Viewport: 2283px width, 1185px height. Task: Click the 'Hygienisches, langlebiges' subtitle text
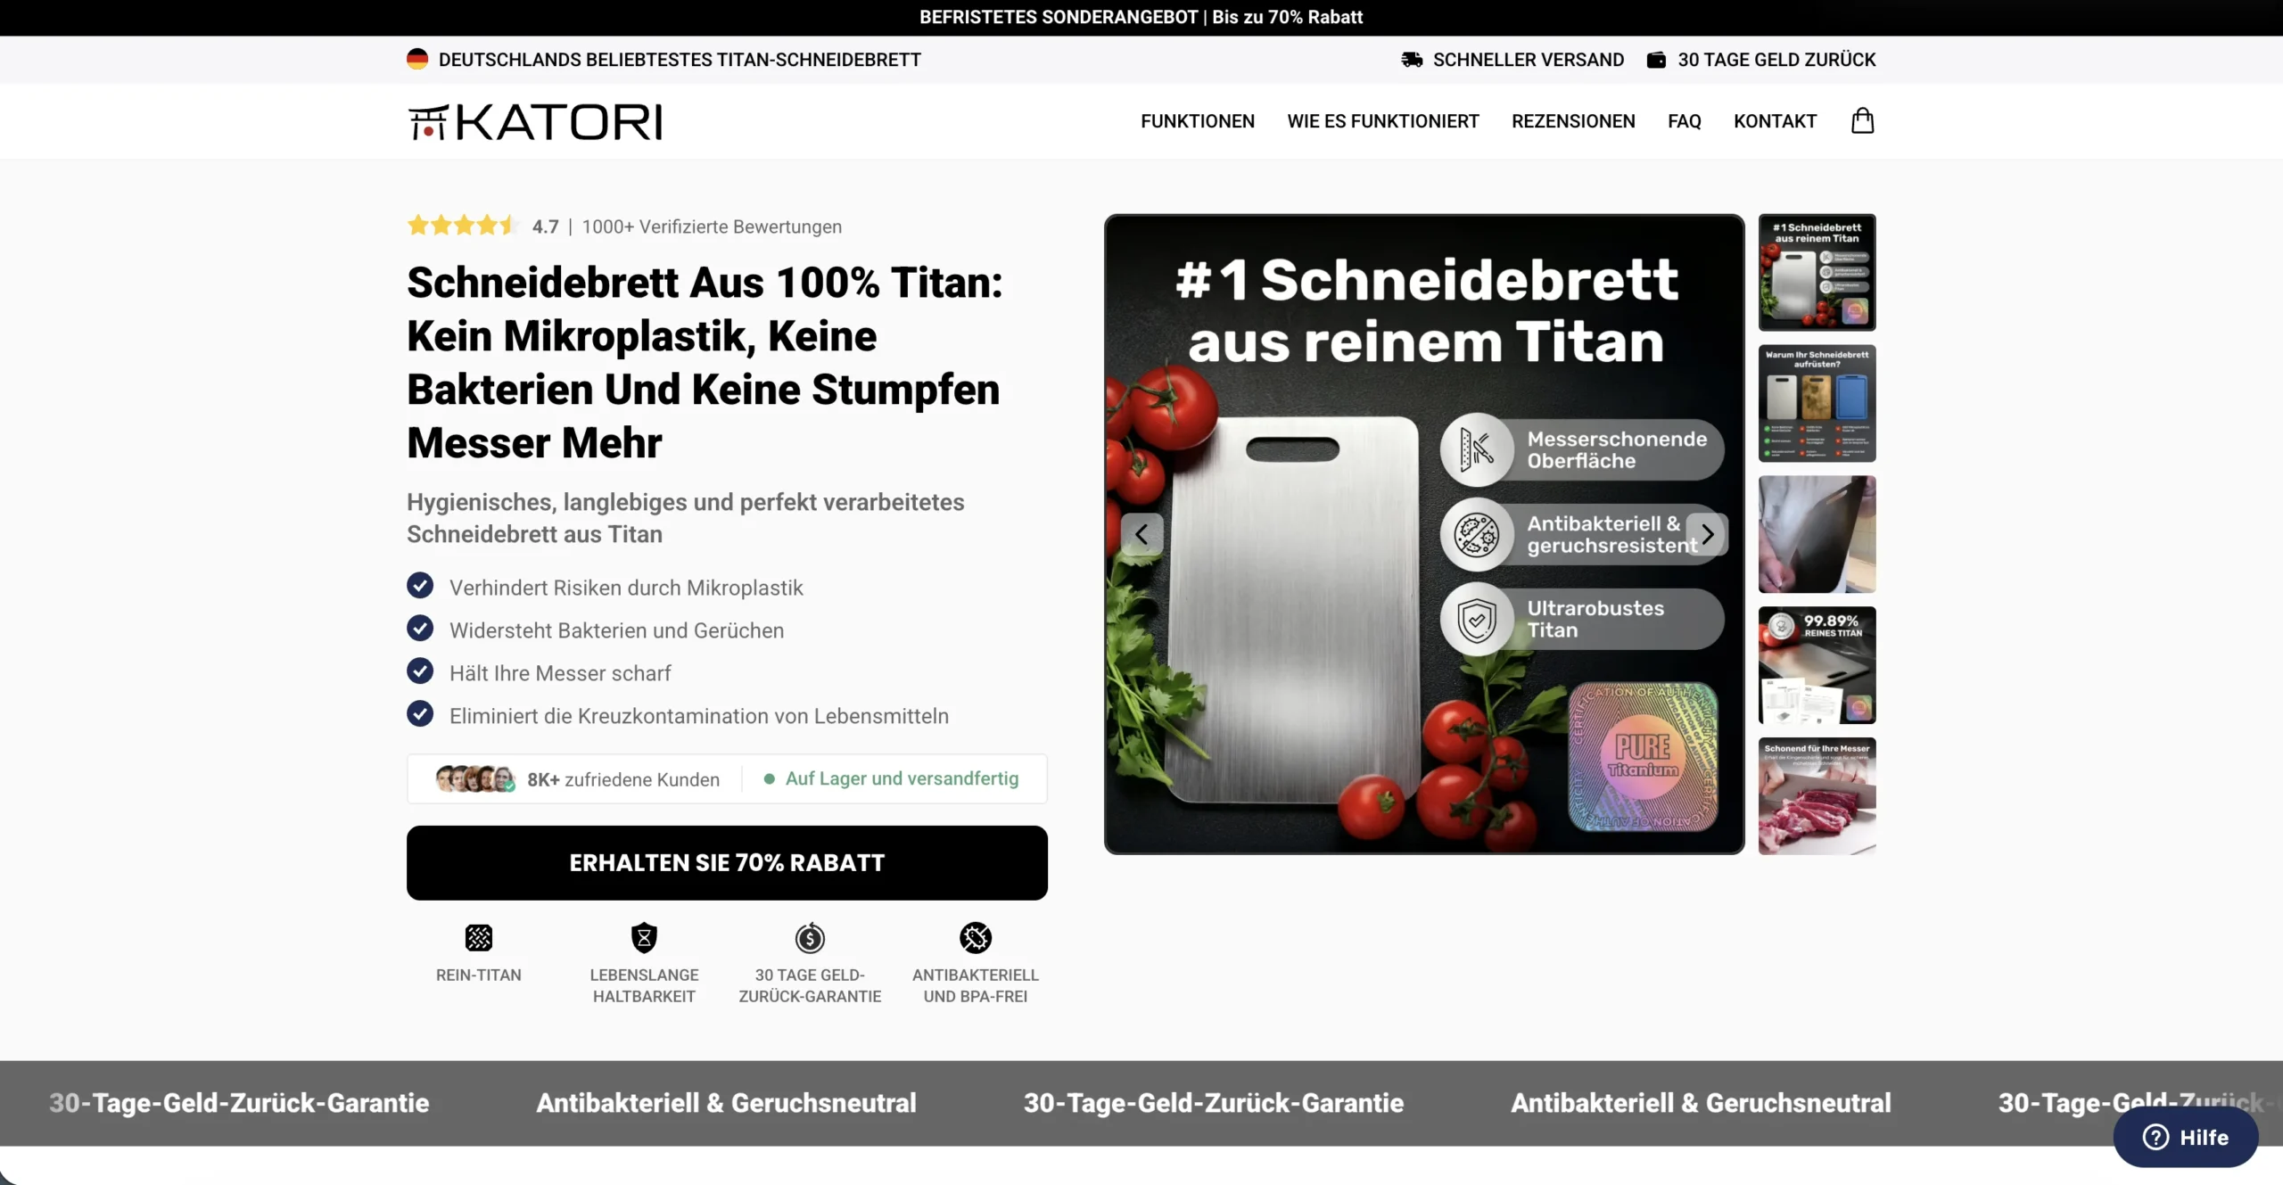685,518
